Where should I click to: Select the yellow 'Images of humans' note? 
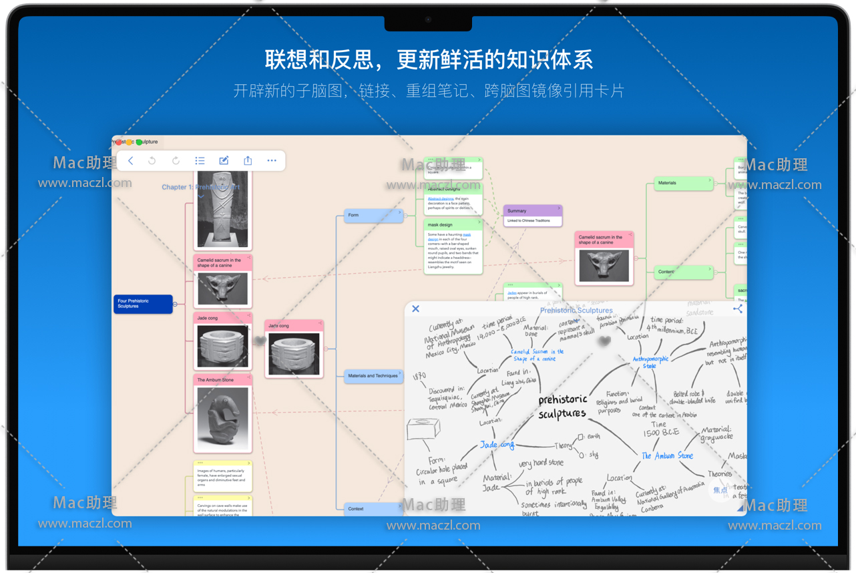223,476
